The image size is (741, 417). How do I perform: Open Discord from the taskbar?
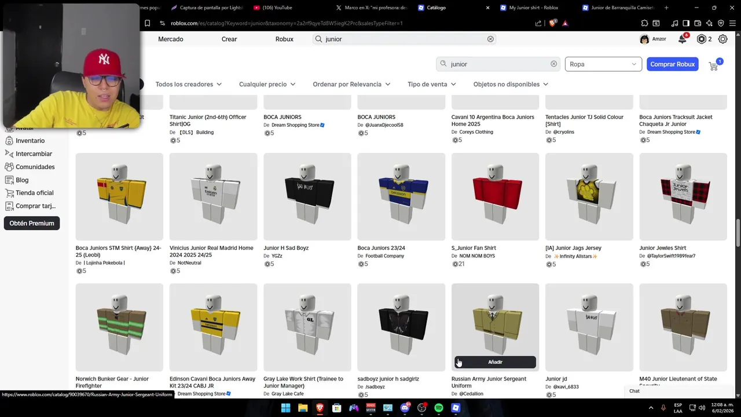tap(405, 408)
